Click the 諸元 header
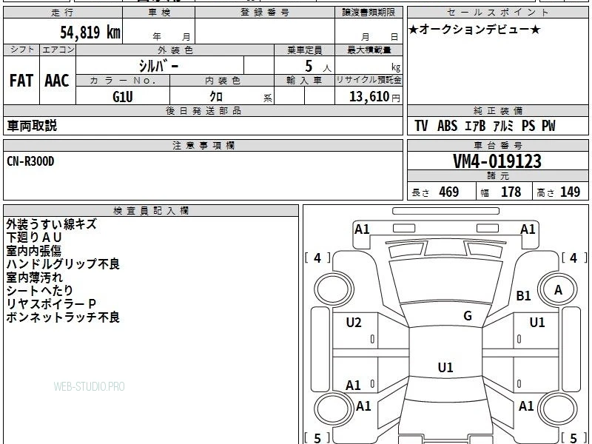592x444 pixels. pyautogui.click(x=497, y=176)
